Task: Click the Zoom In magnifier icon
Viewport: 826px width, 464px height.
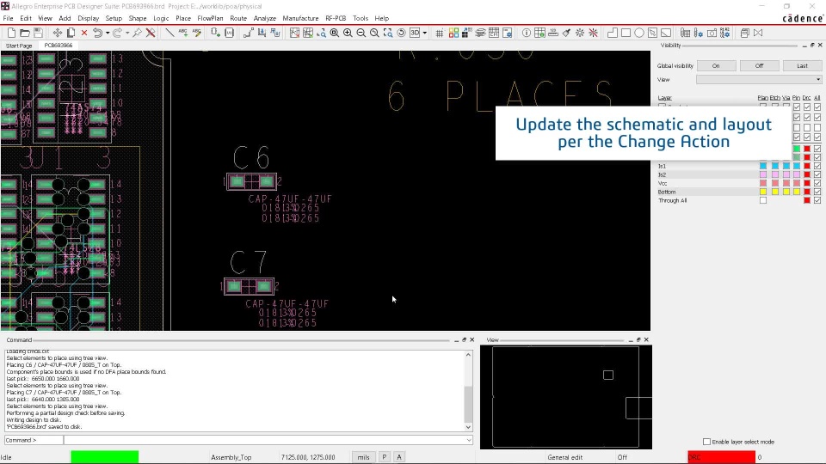Action: click(348, 33)
